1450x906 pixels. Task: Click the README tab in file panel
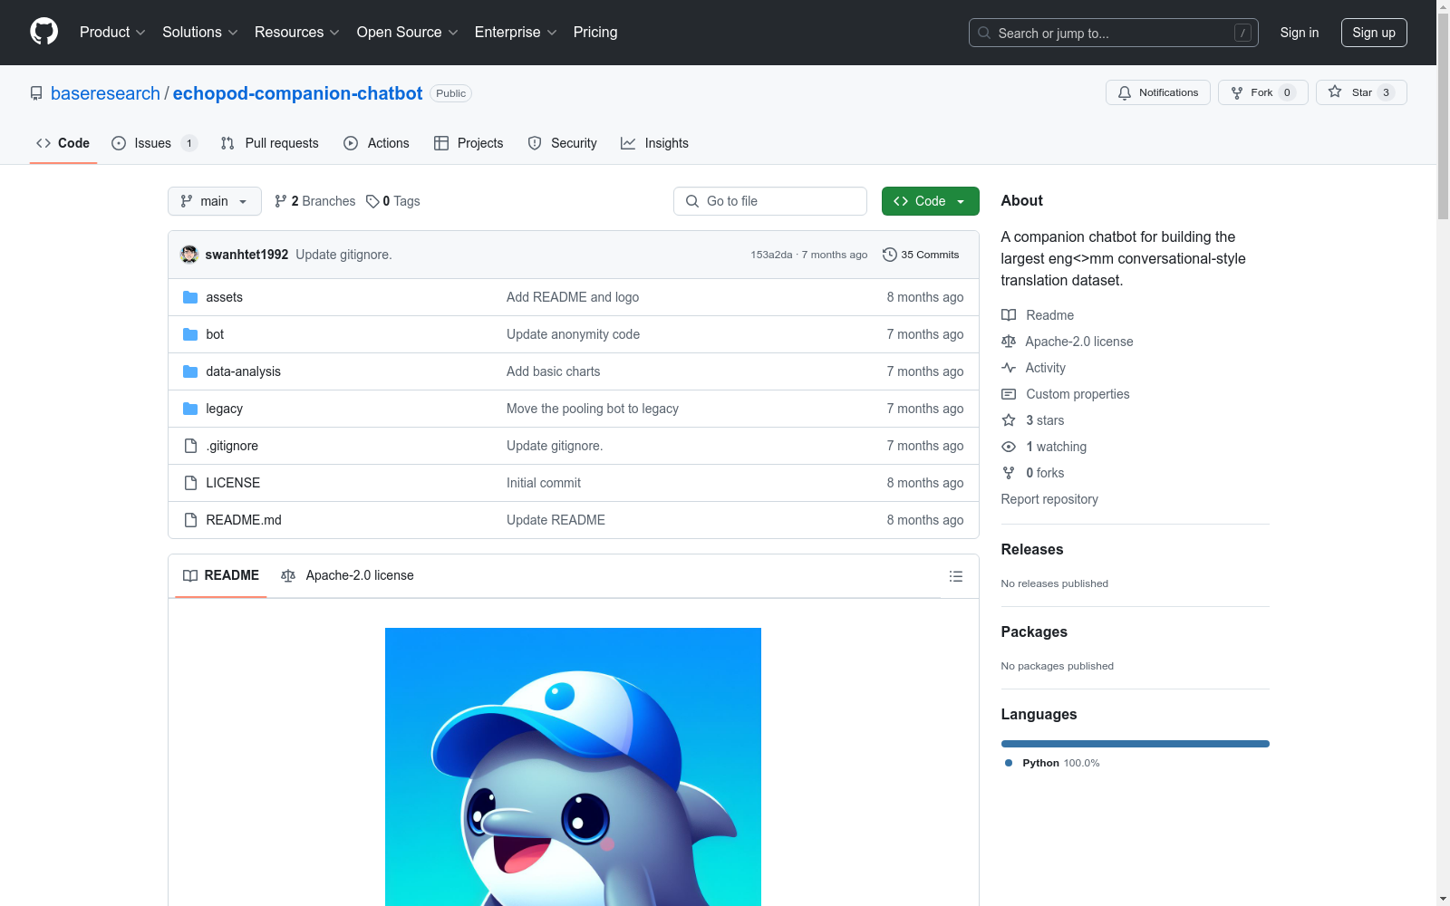(x=221, y=575)
